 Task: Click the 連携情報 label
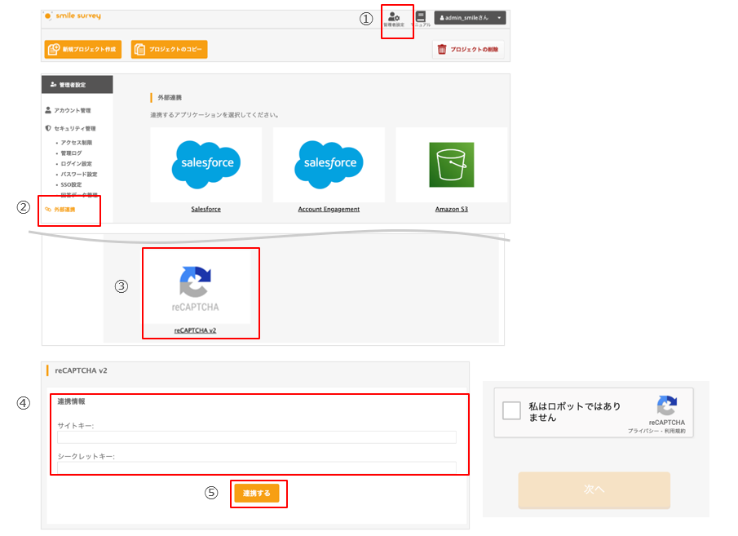pos(71,401)
